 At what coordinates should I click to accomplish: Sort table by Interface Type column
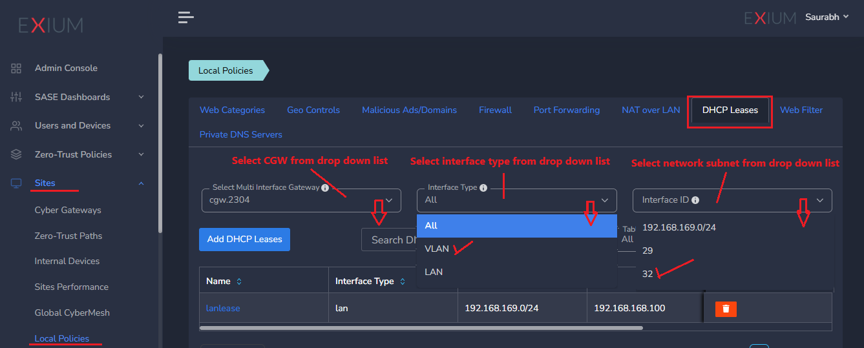point(403,281)
